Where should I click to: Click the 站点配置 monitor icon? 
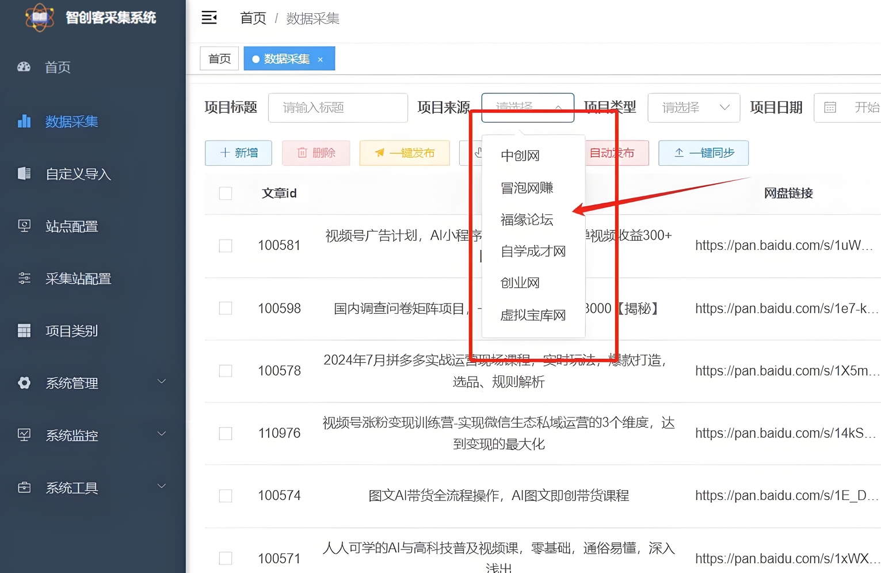click(x=24, y=226)
